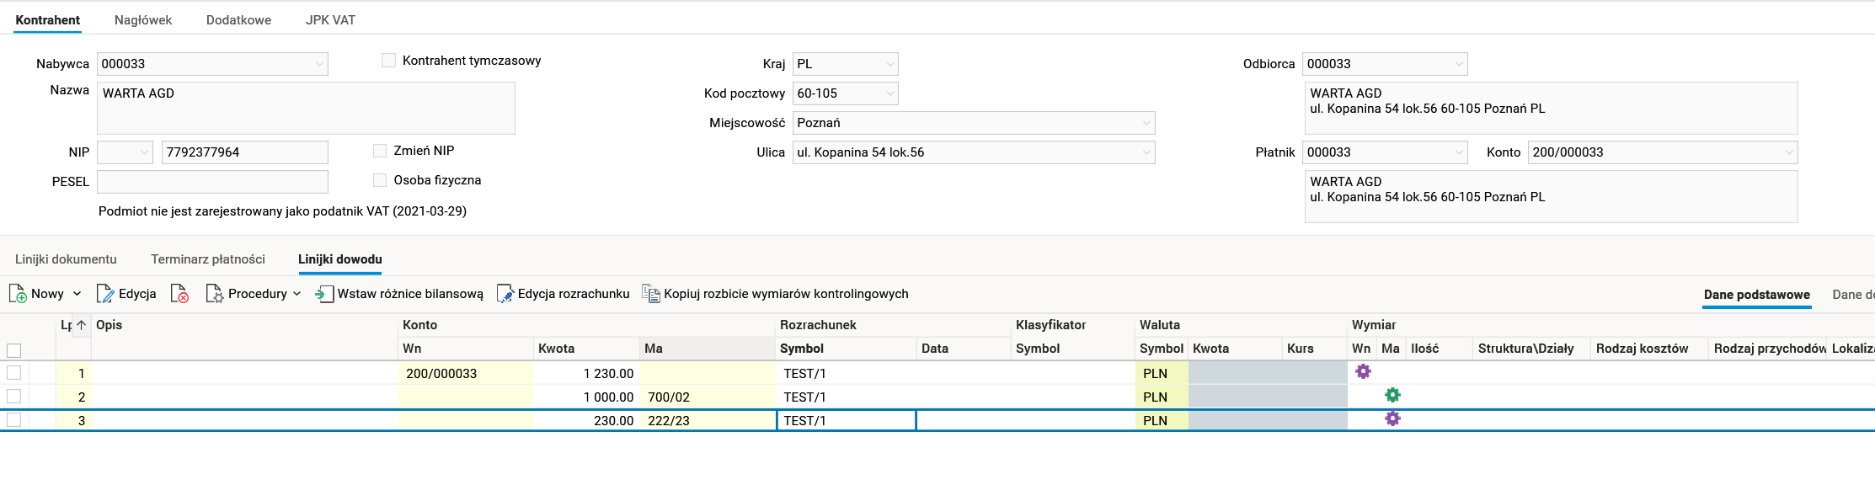
Task: Open the Nowy button dropdown arrow
Action: (x=77, y=294)
